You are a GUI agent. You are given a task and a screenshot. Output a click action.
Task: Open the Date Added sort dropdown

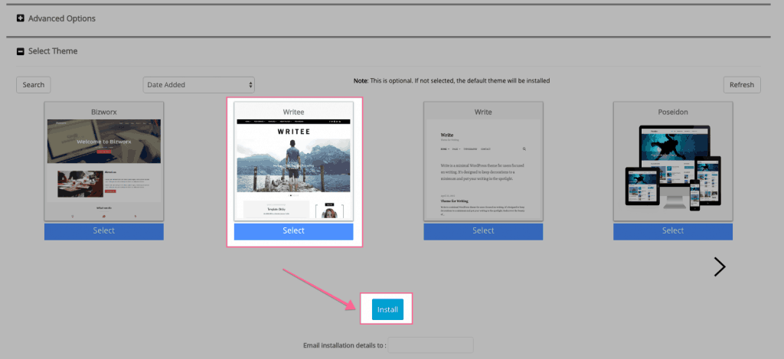[x=198, y=84]
